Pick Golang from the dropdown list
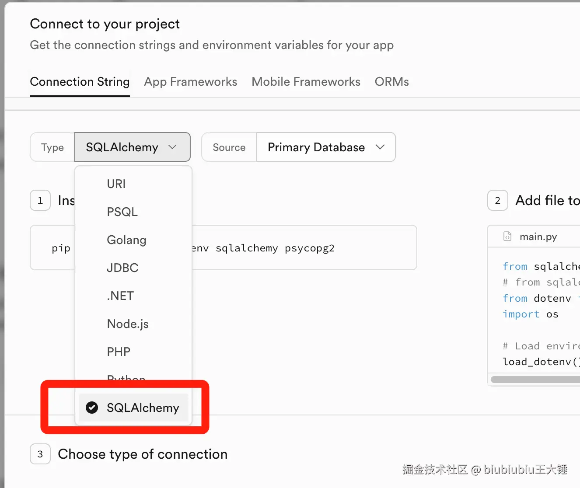This screenshot has width=580, height=488. [126, 240]
